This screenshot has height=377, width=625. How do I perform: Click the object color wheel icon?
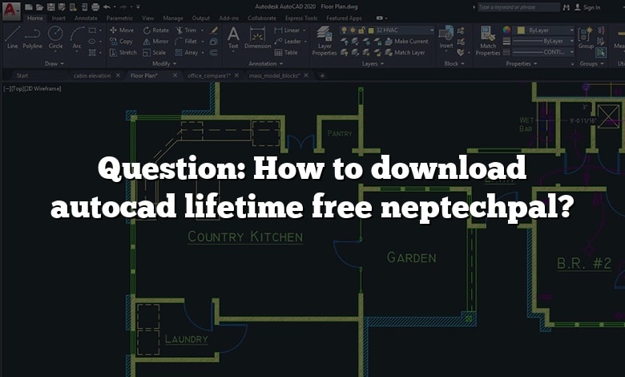pos(506,30)
